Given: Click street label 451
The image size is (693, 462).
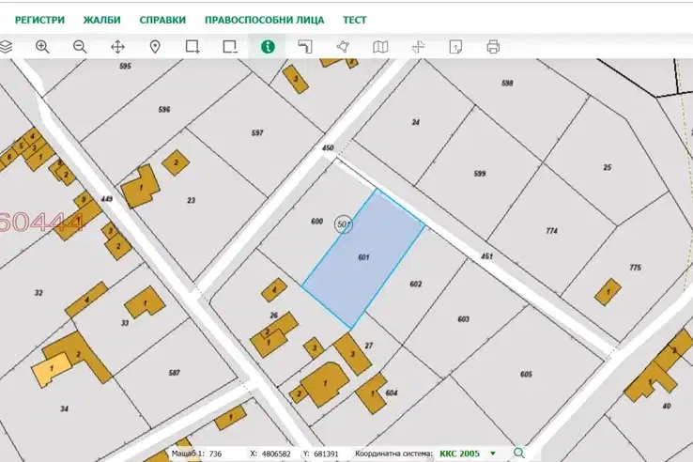Looking at the screenshot, I should (x=486, y=256).
